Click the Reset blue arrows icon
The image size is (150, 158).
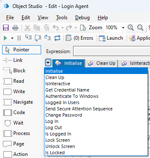[x=57, y=38]
